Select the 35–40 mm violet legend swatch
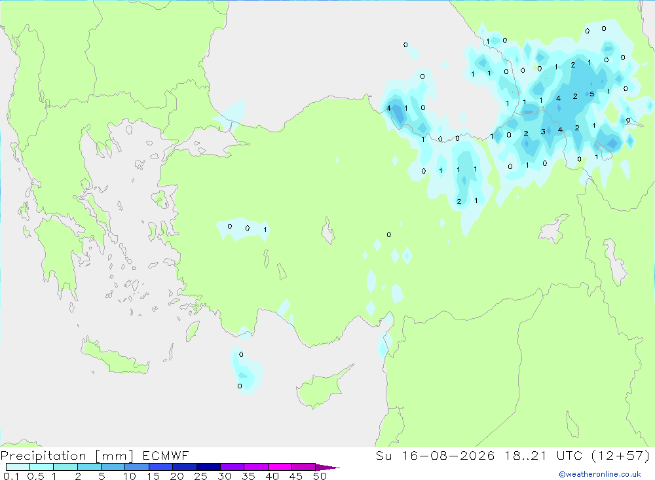This screenshot has width=655, height=480. [x=256, y=467]
